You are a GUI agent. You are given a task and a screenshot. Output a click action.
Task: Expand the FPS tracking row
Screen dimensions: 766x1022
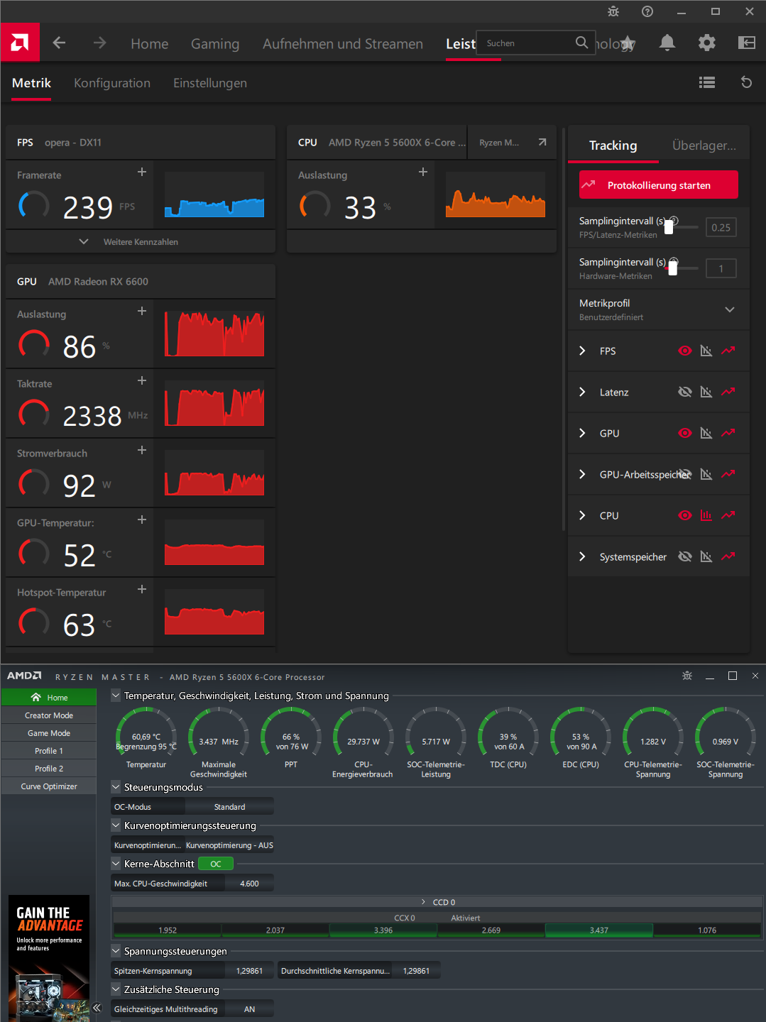pyautogui.click(x=582, y=351)
